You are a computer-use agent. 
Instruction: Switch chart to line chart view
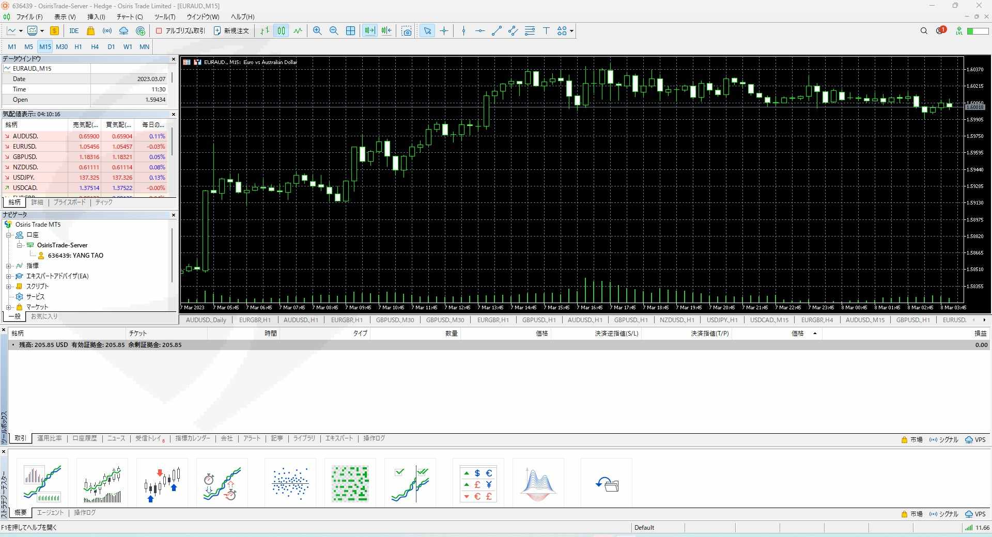298,31
